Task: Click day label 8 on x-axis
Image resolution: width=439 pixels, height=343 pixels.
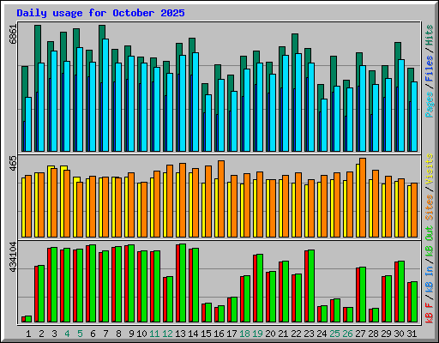Action: (x=118, y=334)
